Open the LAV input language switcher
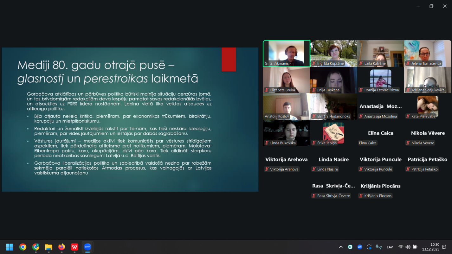This screenshot has width=452, height=254. tap(390, 247)
